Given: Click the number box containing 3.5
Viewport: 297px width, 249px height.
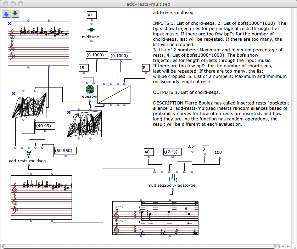Looking at the screenshot, I should [192, 146].
